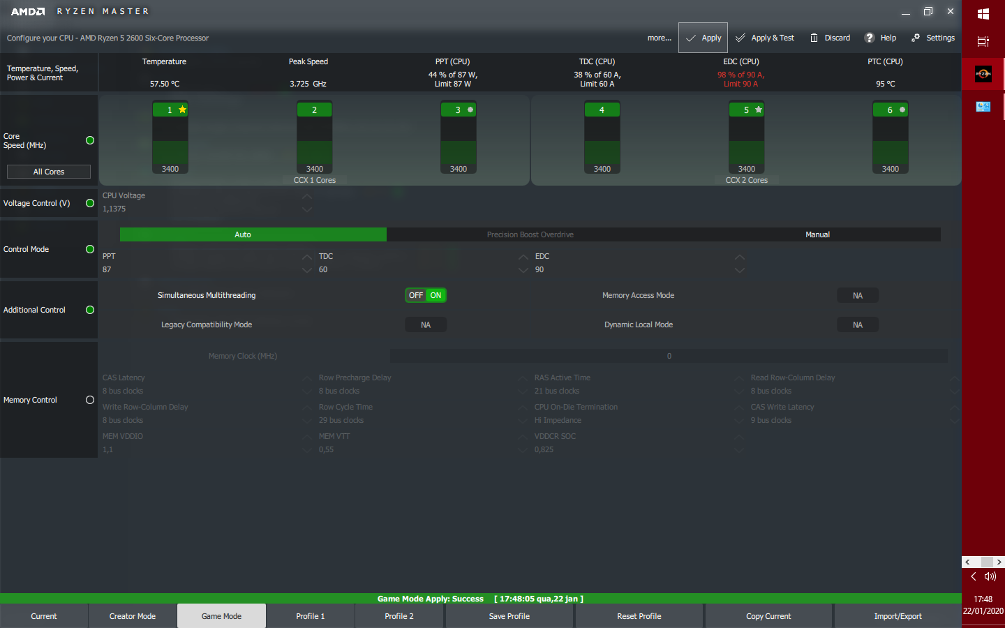1005x628 pixels.
Task: Switch to the Creator Mode tab
Action: pos(133,616)
